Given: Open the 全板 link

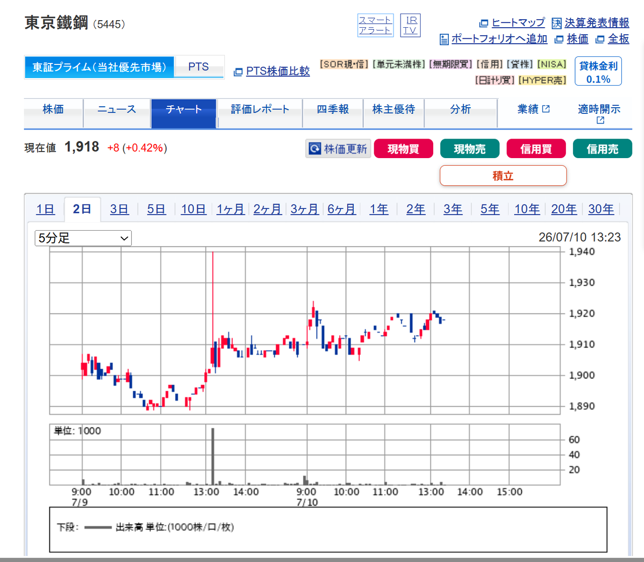Looking at the screenshot, I should pos(618,39).
